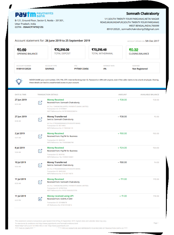174x235 pixels.
Task: Click amount + ₹38.00
Action: point(122,100)
